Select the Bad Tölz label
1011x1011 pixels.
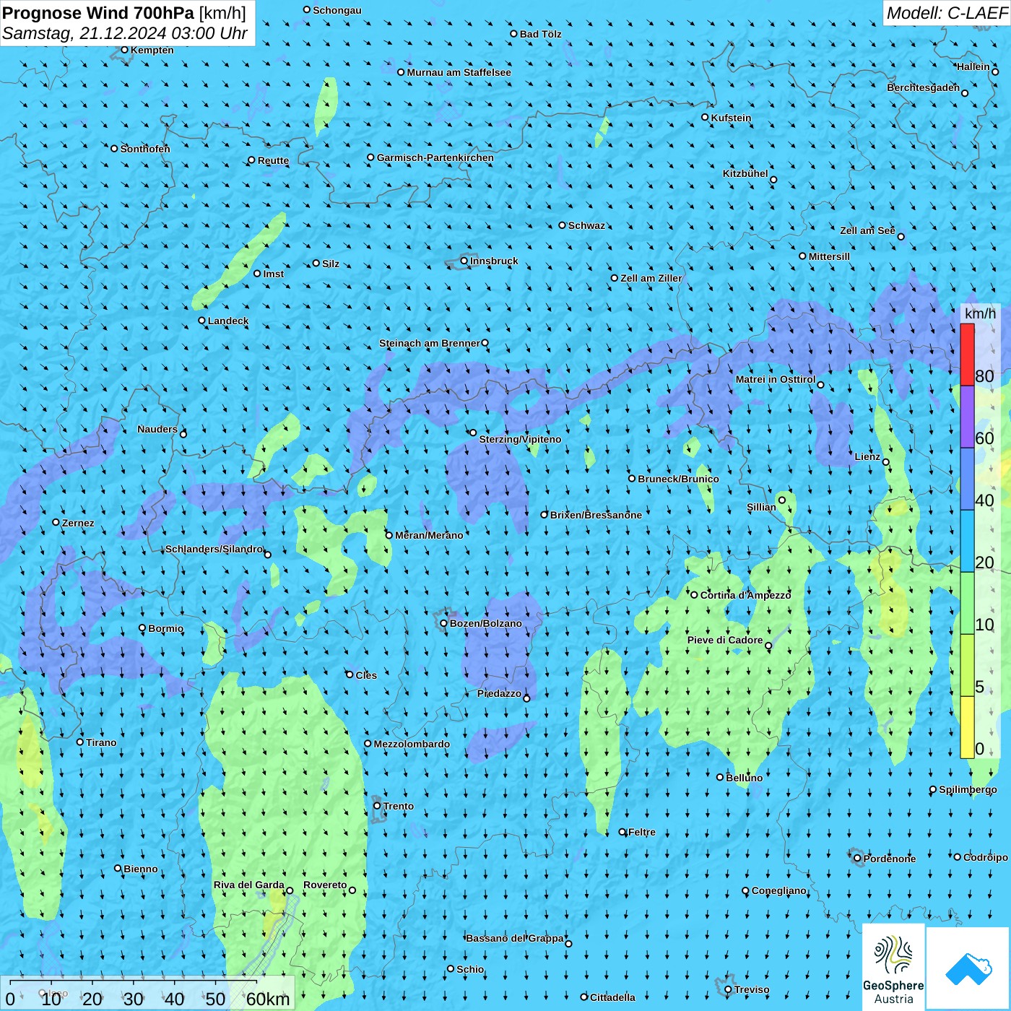click(540, 34)
